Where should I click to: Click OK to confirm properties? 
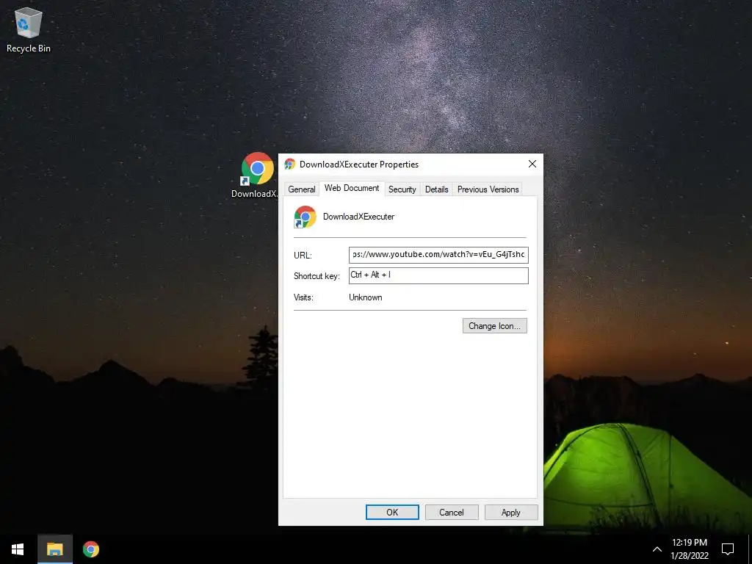pyautogui.click(x=392, y=512)
